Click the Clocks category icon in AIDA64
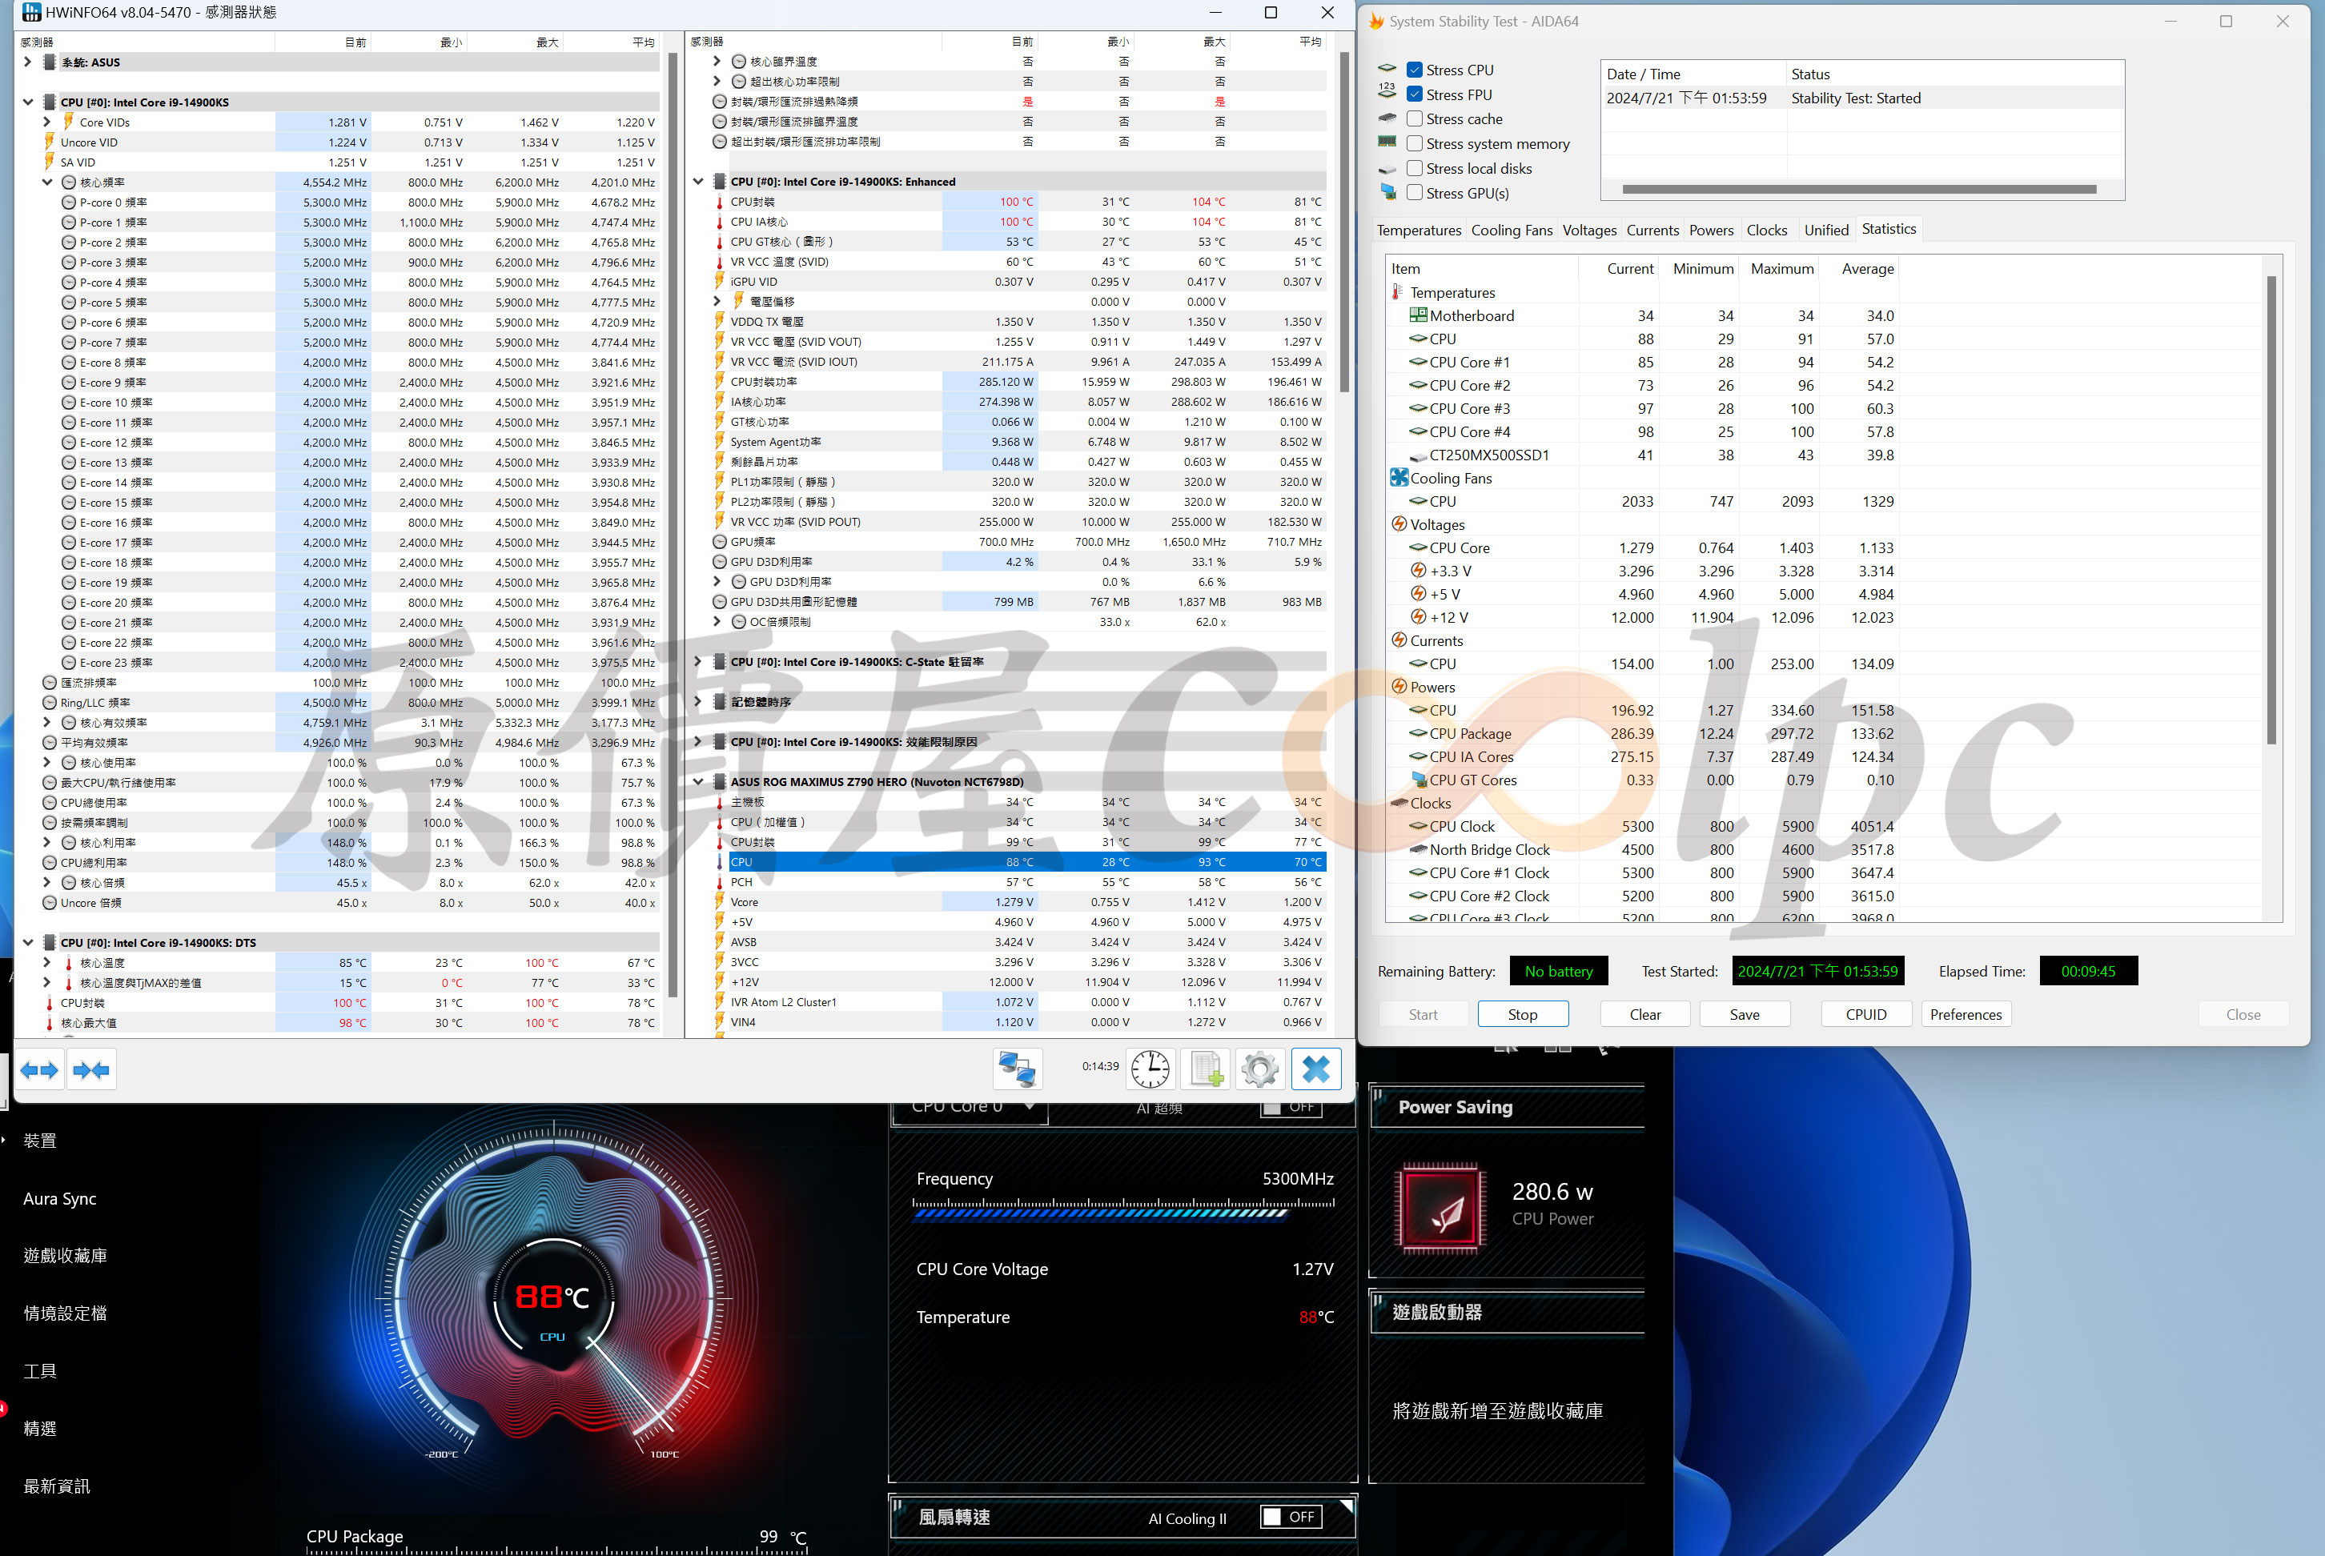The image size is (2325, 1556). 1399,803
